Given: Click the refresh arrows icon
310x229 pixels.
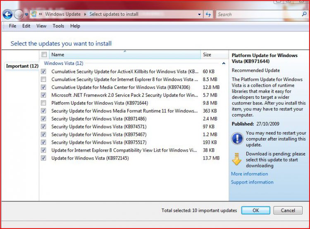Looking at the screenshot, I should coord(208,14).
